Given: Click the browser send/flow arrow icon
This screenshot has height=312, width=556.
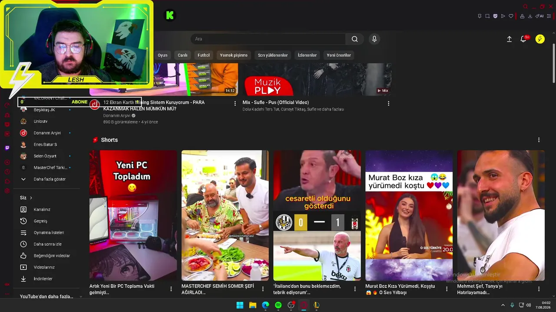Looking at the screenshot, I should [503, 16].
